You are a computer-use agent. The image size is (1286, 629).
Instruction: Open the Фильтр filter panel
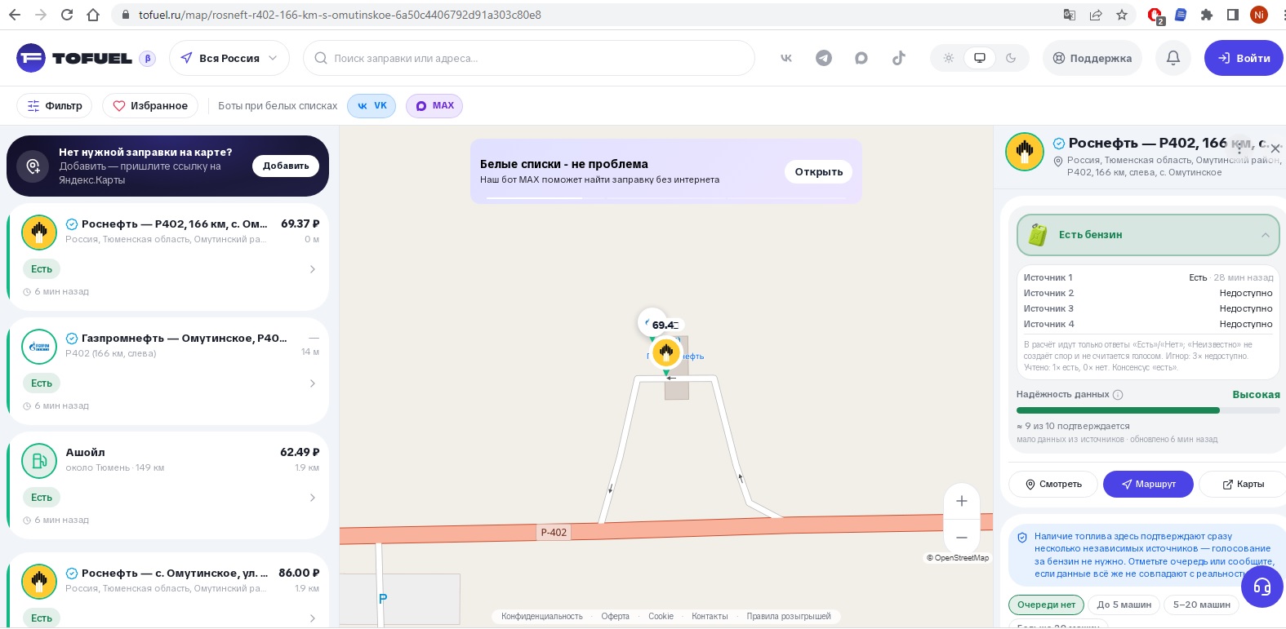pos(55,106)
